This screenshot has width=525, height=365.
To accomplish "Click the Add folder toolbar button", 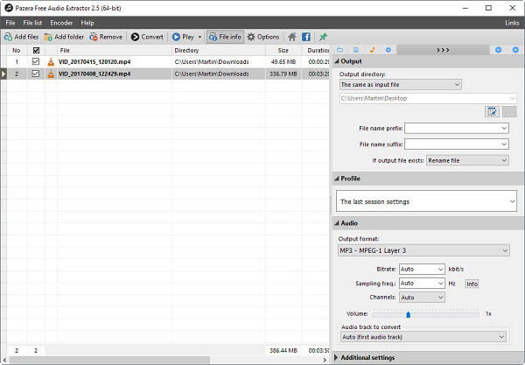I will click(x=64, y=37).
